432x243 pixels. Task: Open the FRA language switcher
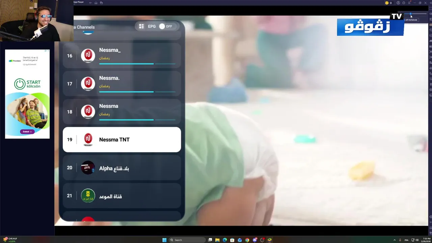406,240
